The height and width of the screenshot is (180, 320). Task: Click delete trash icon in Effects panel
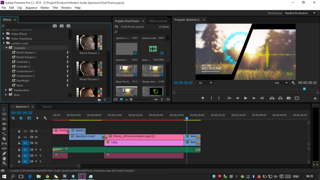click(105, 100)
